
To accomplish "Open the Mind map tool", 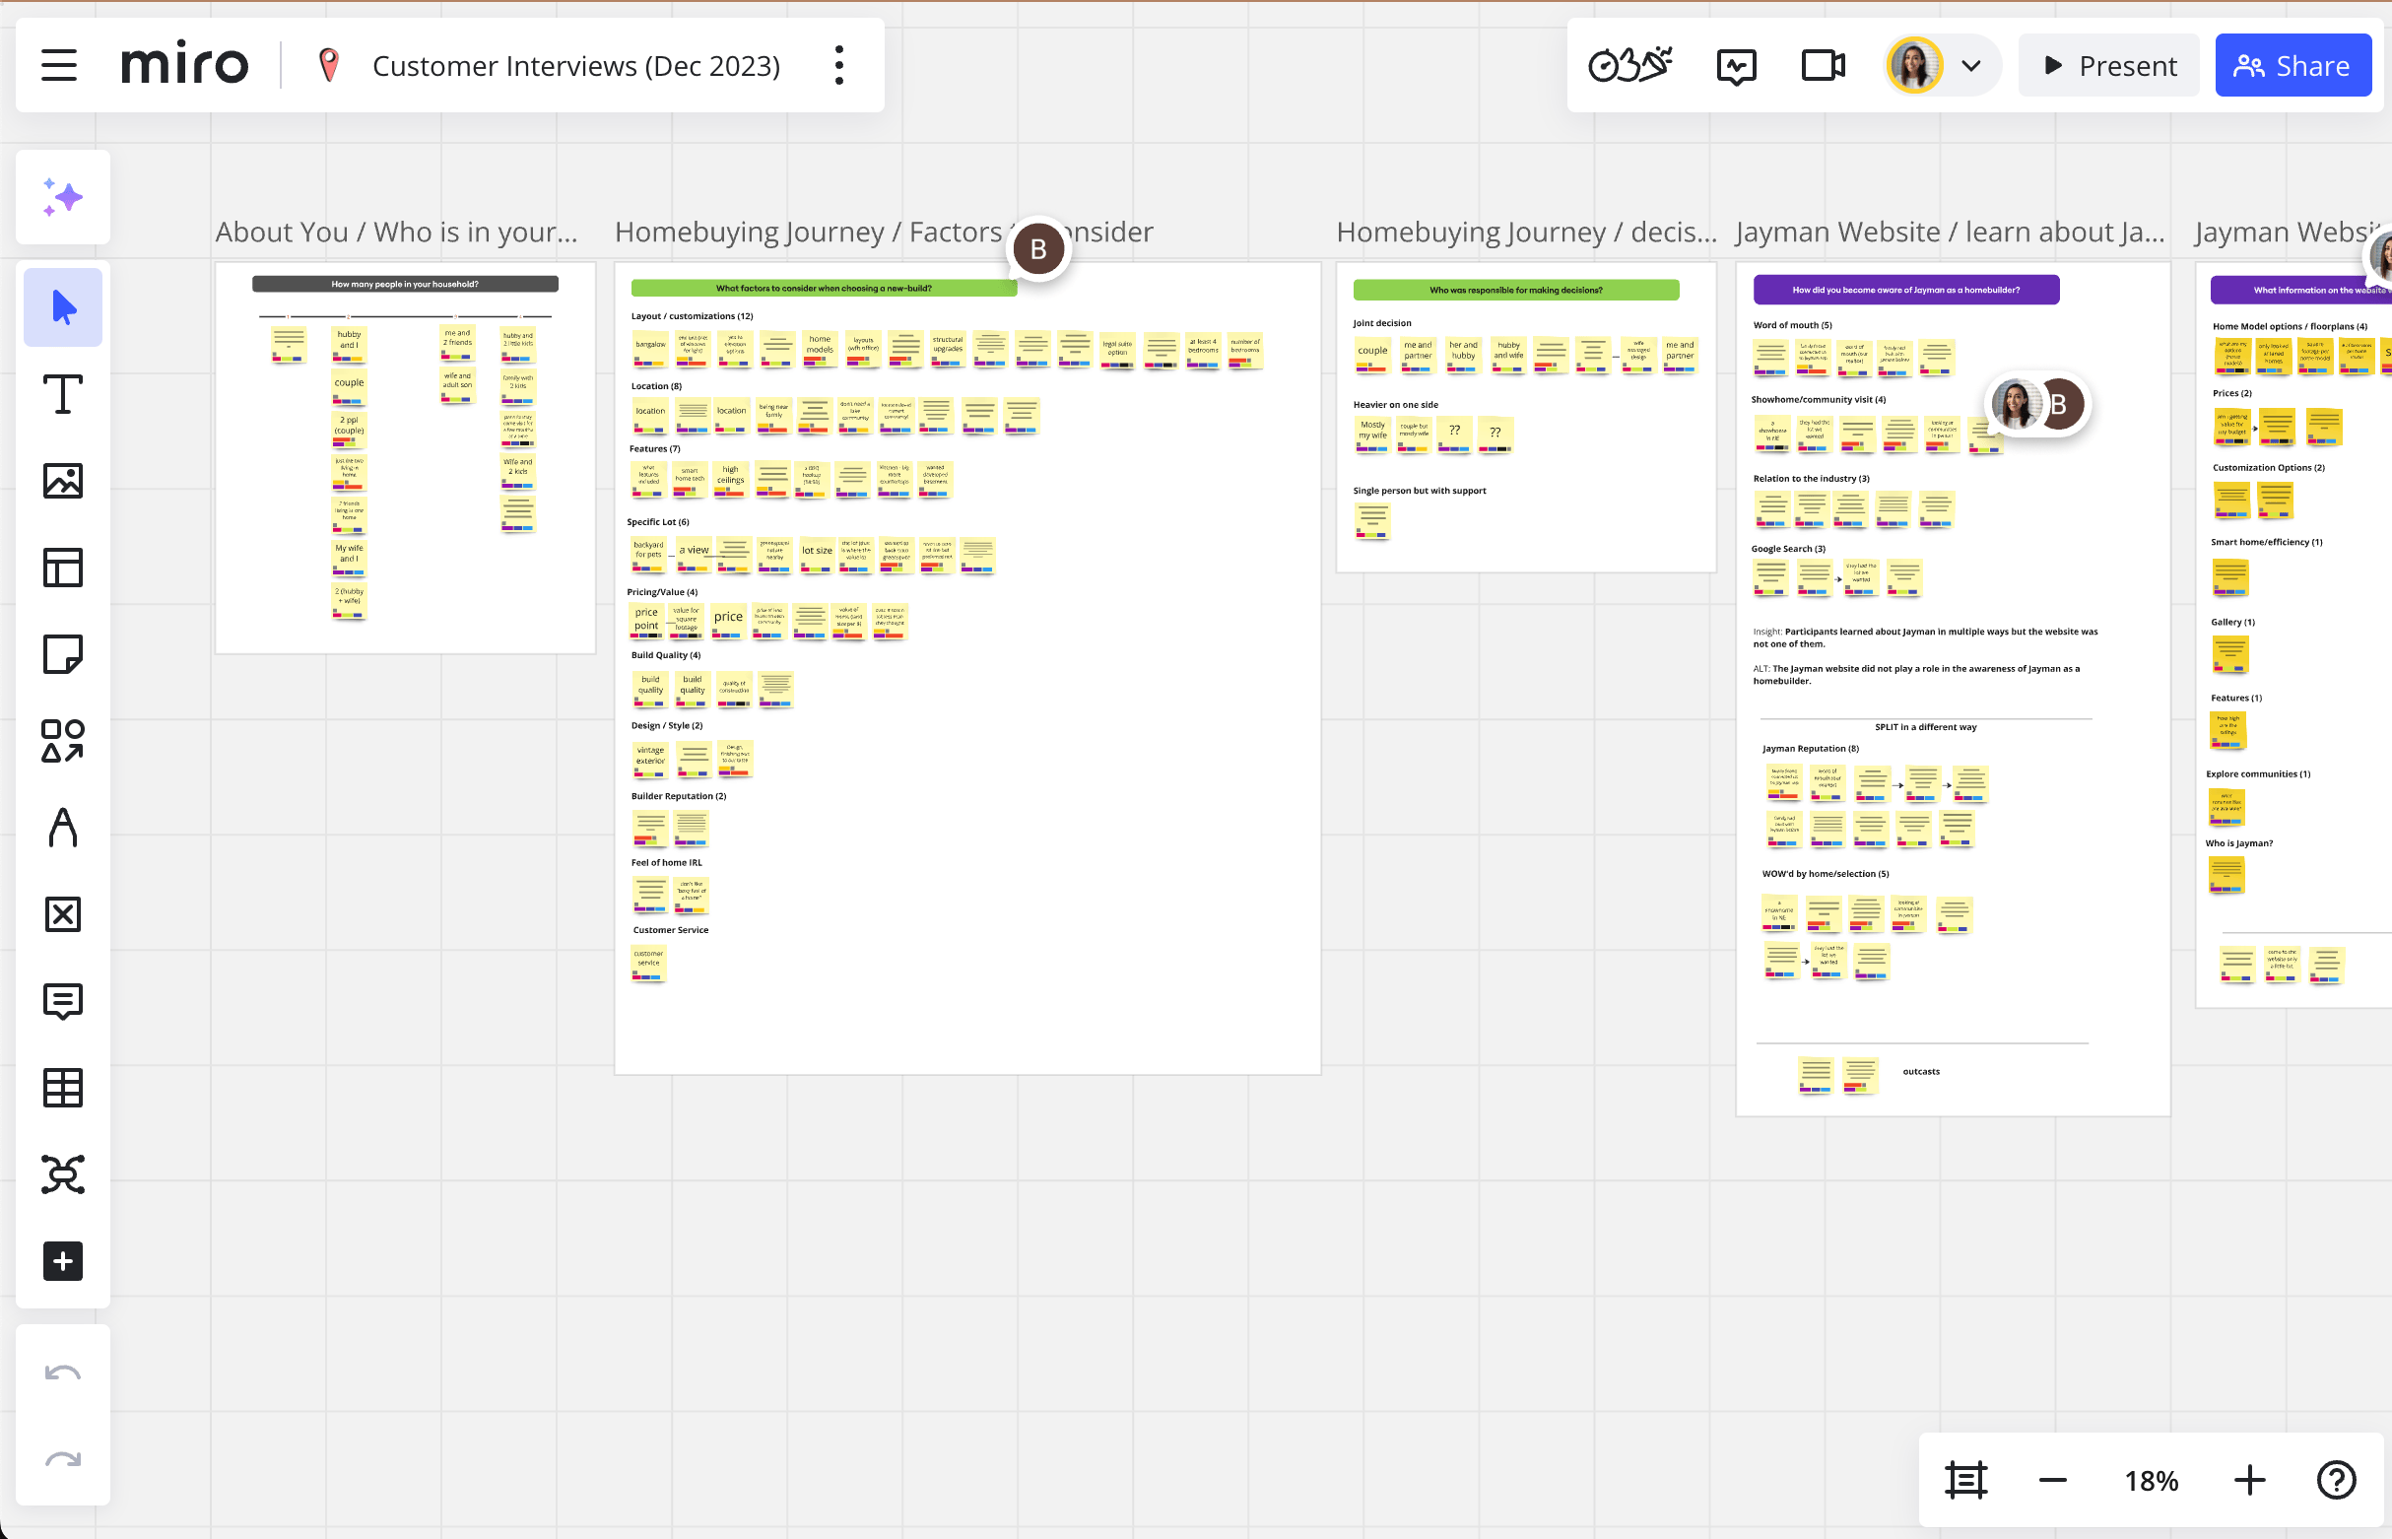I will 63,1174.
